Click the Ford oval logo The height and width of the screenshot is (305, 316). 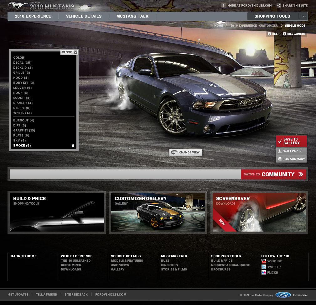tap(283, 295)
